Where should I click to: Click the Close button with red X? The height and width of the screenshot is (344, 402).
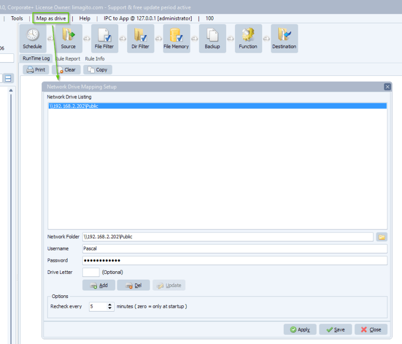pos(371,330)
